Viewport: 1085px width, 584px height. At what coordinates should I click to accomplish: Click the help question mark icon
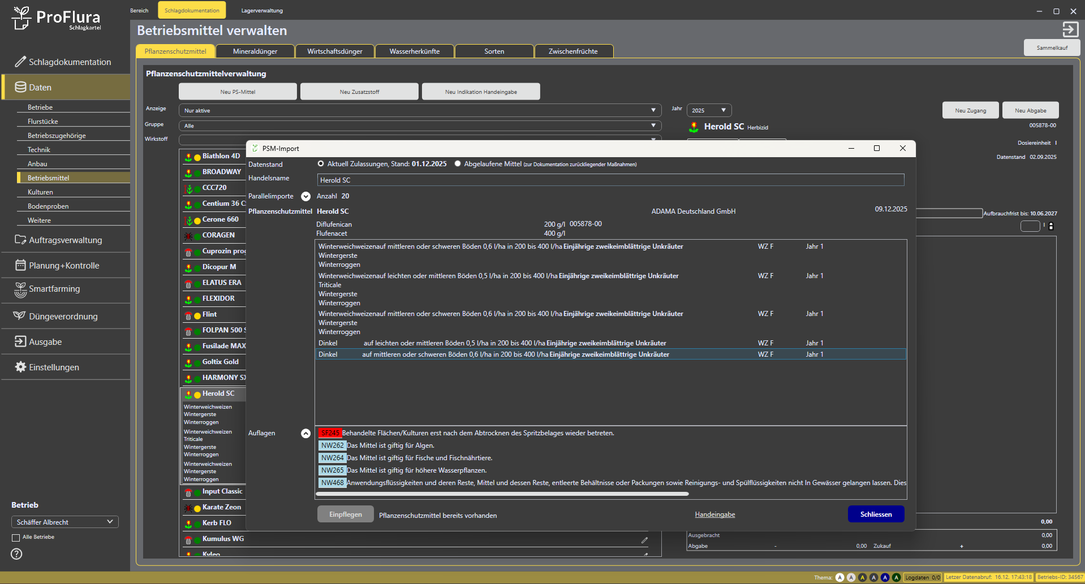click(17, 554)
